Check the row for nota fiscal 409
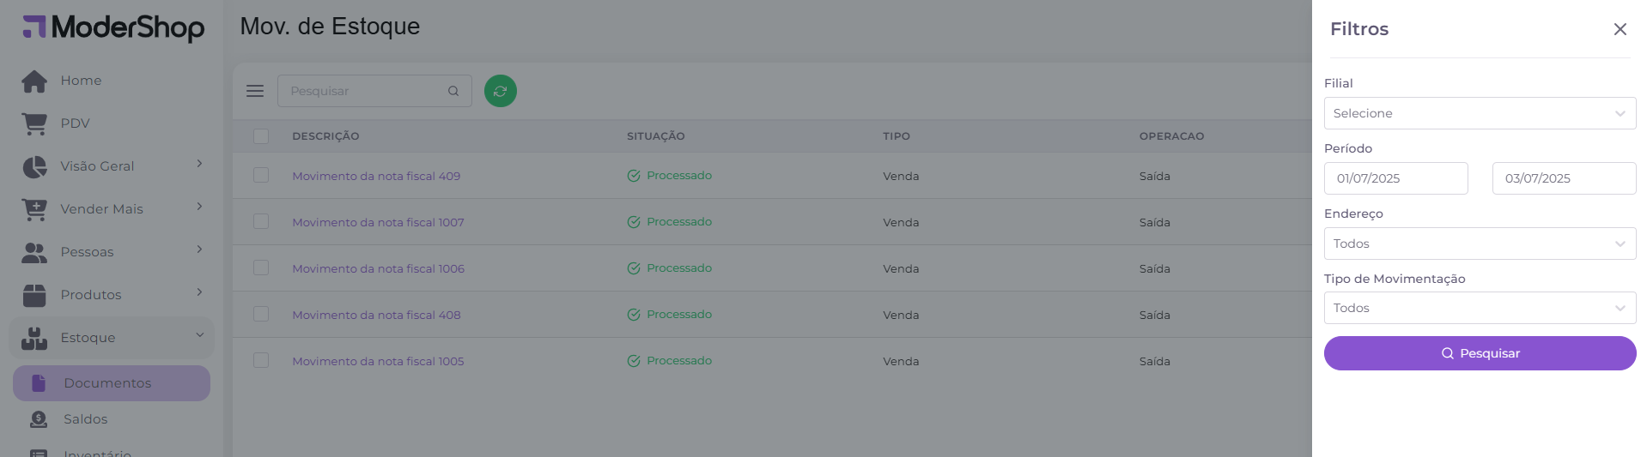This screenshot has width=1647, height=457. pyautogui.click(x=261, y=176)
